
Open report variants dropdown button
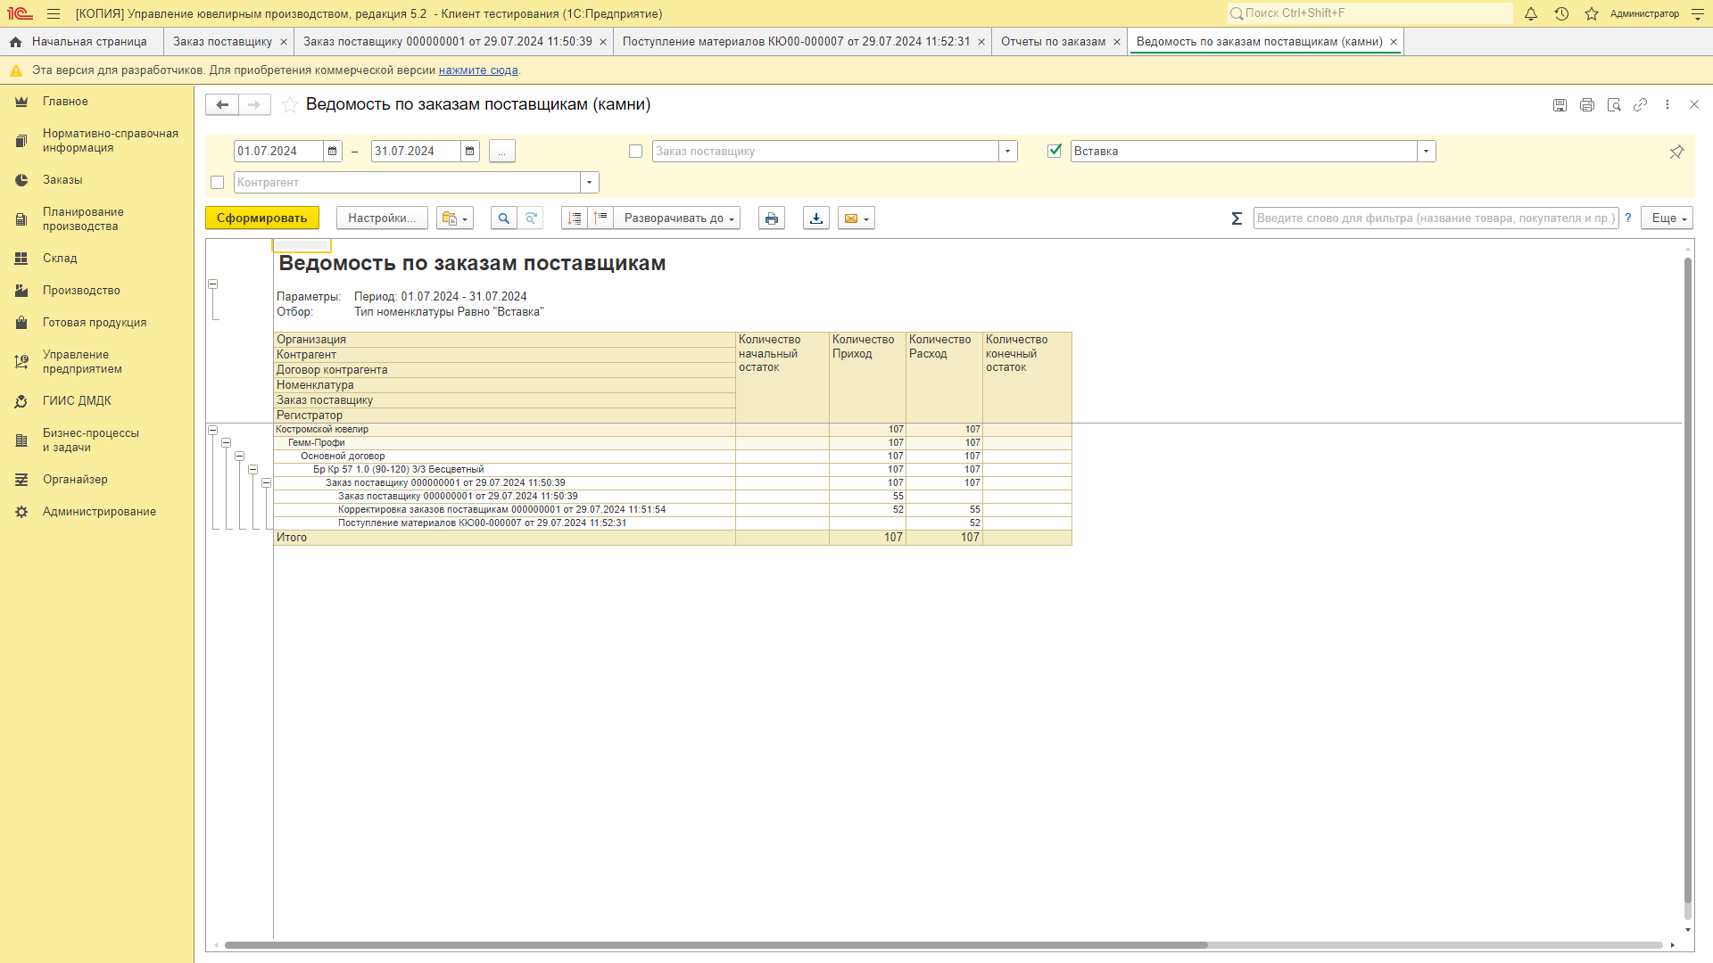coord(455,218)
